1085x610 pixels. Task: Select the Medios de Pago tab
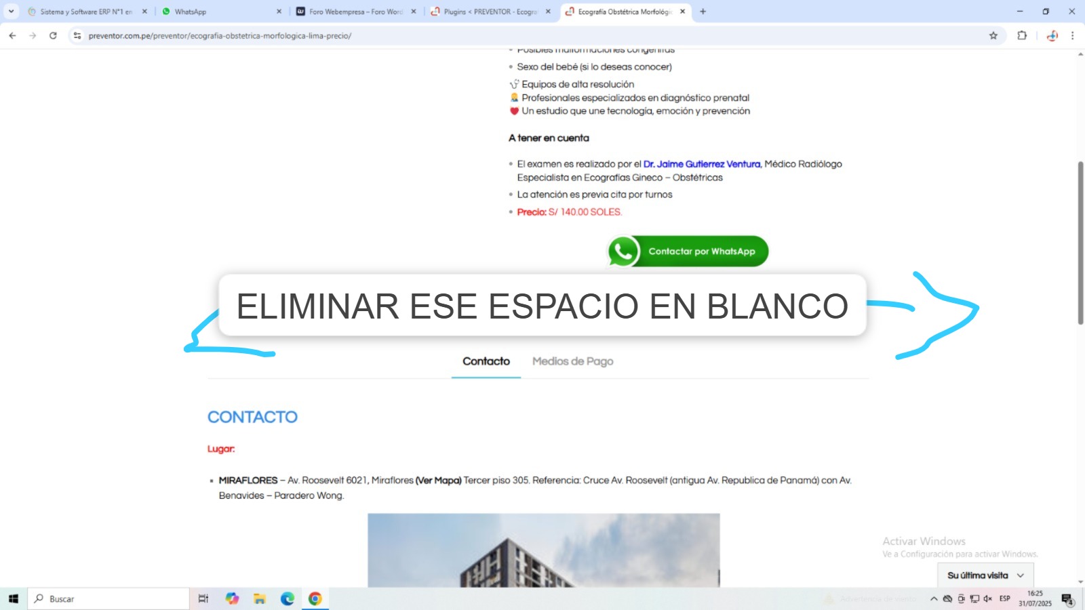click(x=573, y=361)
